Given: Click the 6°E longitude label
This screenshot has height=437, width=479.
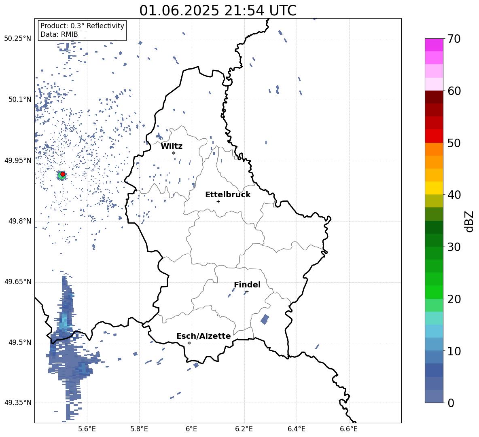Looking at the screenshot, I should (x=191, y=429).
